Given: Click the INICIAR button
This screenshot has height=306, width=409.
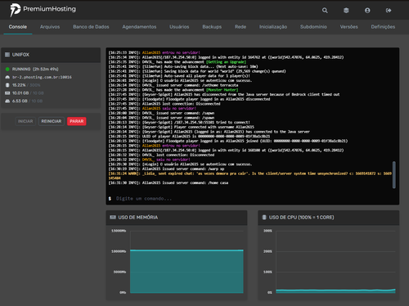Looking at the screenshot, I should (25, 121).
